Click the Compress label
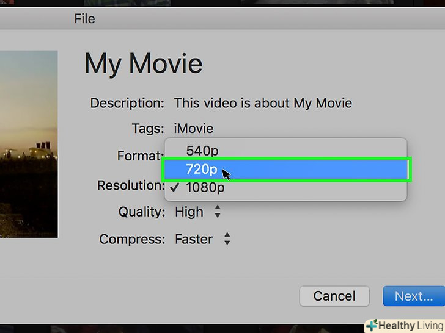The height and width of the screenshot is (333, 445). tap(132, 239)
